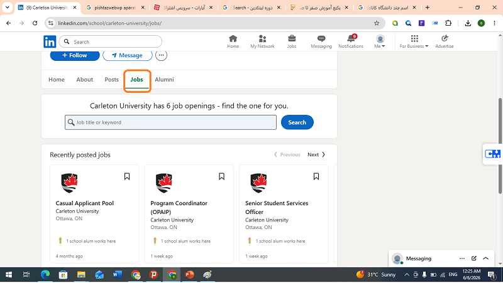The width and height of the screenshot is (503, 283).
Task: Click the Job title or keyword field
Action: 170,122
